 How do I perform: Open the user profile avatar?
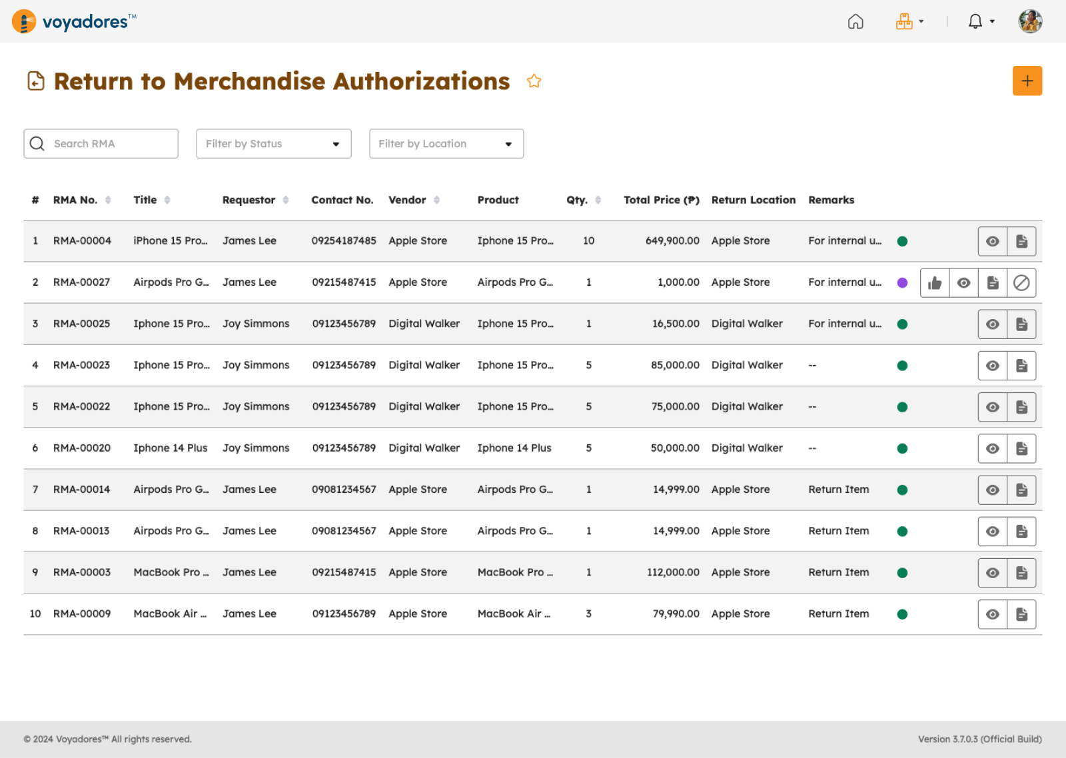point(1030,21)
